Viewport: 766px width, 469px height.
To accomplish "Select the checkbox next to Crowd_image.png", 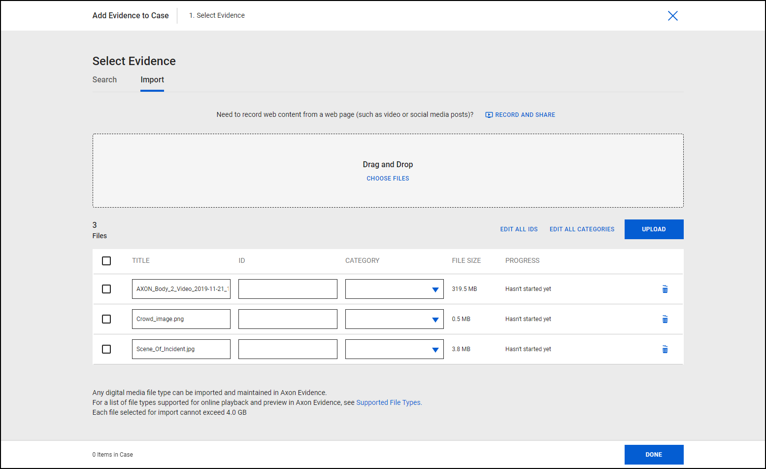I will [x=106, y=319].
